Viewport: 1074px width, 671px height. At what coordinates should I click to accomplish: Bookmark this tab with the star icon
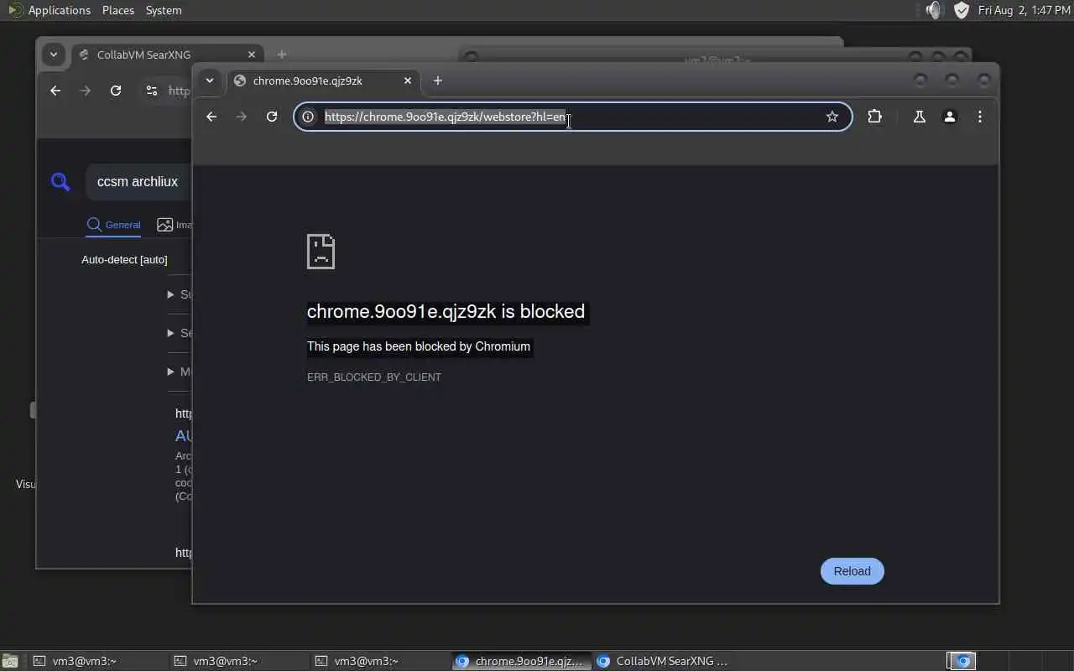click(832, 117)
